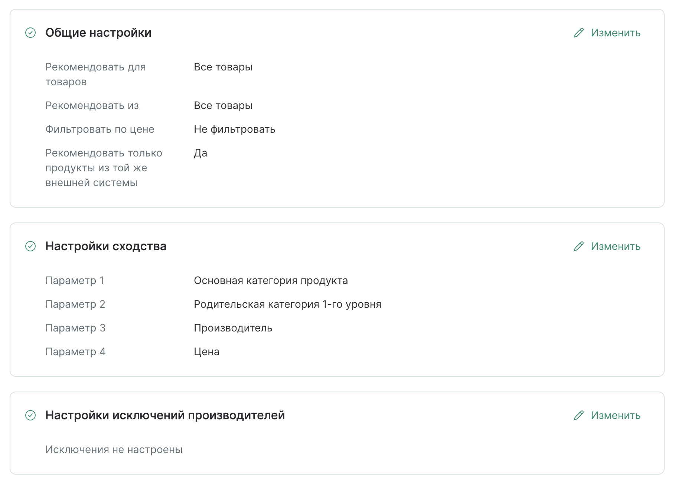Screen dimensions: 675x482
Task: Click the pencil icon next to Общие настройки
Action: (x=578, y=33)
